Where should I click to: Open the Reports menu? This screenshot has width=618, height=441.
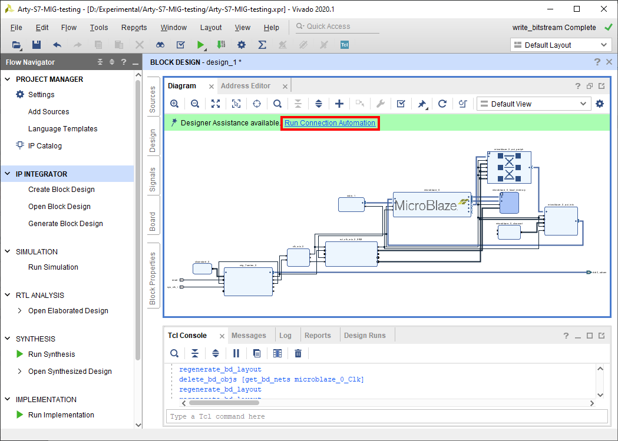click(x=134, y=28)
